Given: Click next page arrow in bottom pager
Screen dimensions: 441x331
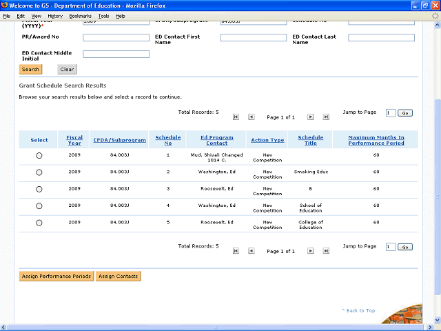Looking at the screenshot, I should (x=311, y=251).
